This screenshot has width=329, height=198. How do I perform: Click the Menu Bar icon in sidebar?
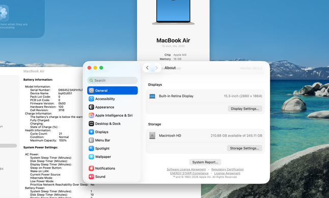click(91, 140)
